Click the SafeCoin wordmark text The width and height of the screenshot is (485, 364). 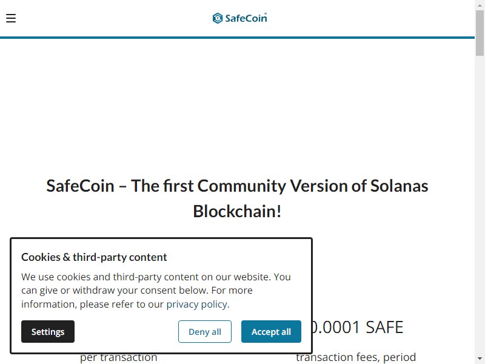click(246, 18)
